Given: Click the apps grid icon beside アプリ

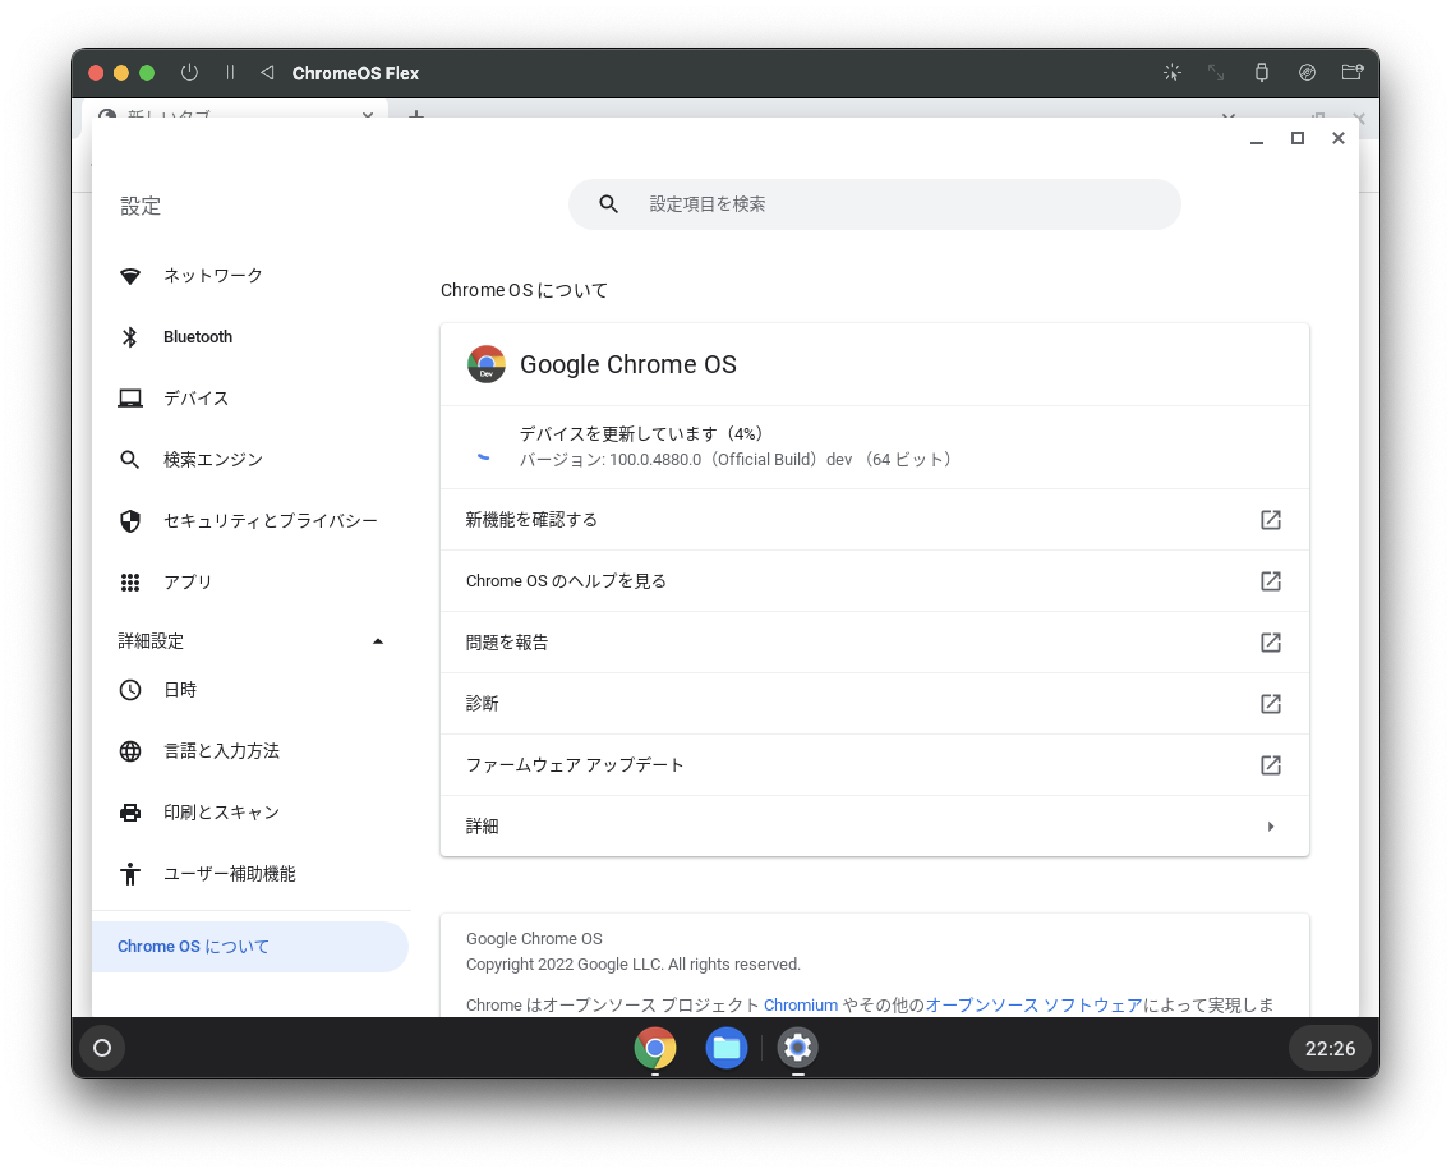Looking at the screenshot, I should (x=130, y=582).
